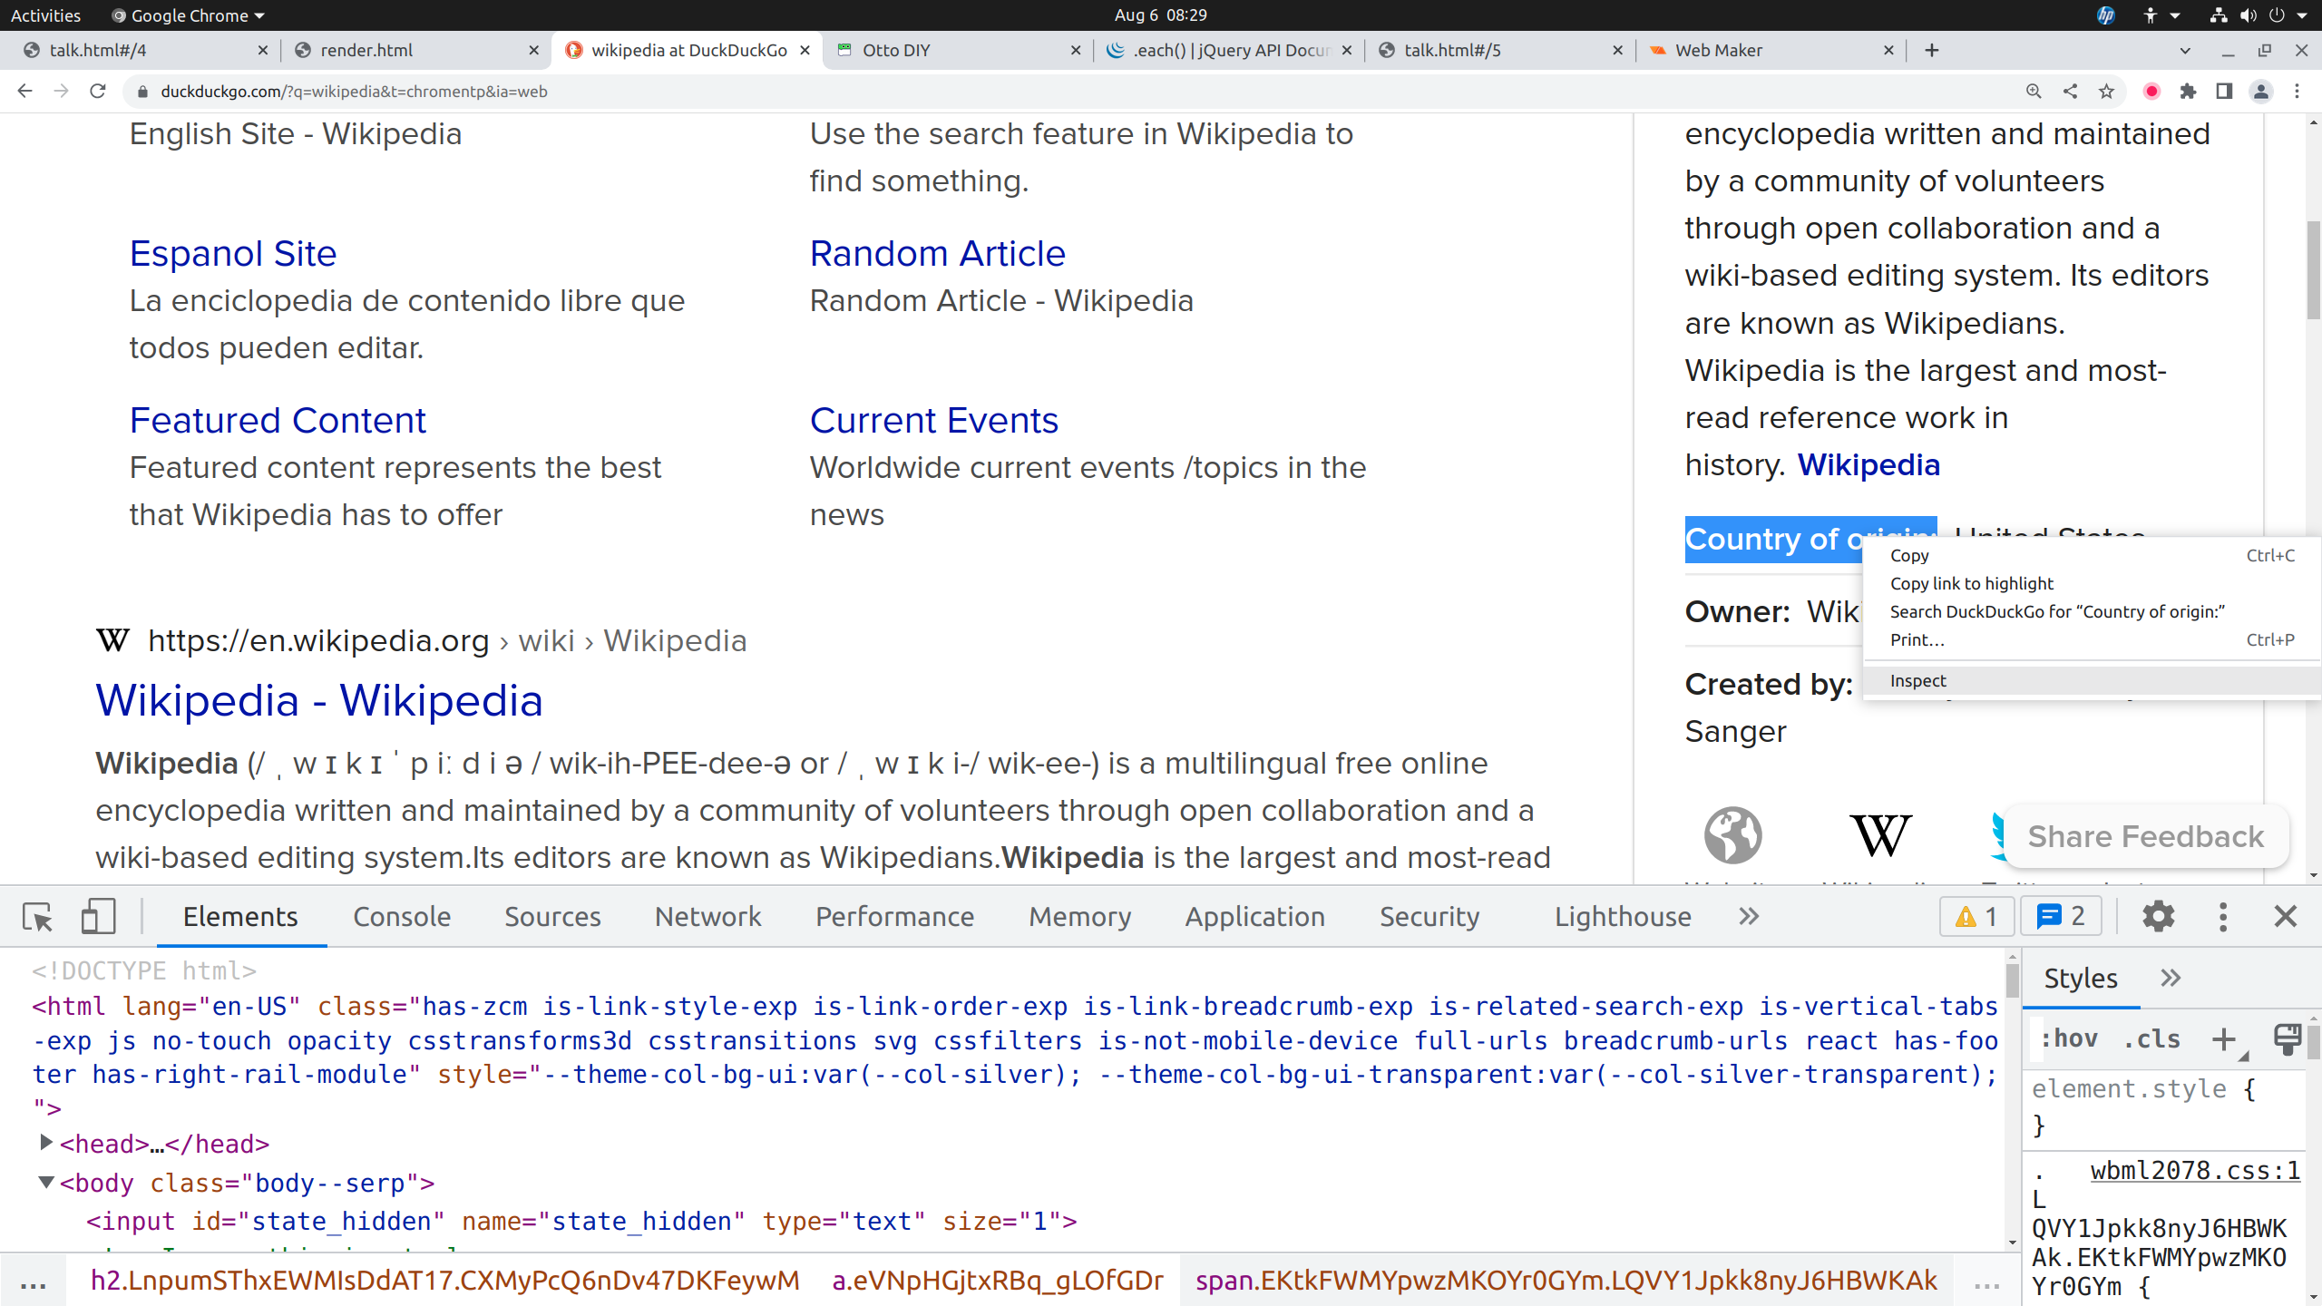
Task: Click the share page icon
Action: point(2070,92)
